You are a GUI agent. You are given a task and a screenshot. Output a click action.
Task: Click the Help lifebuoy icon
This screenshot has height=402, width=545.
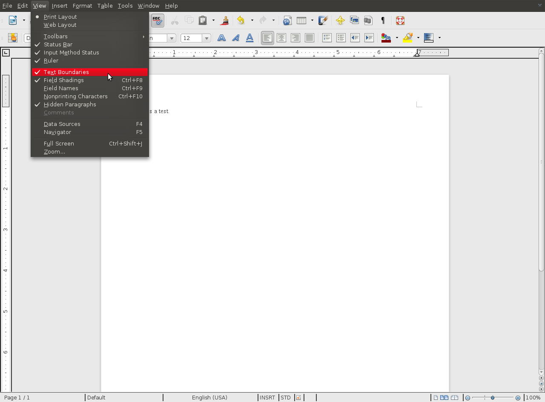click(400, 20)
